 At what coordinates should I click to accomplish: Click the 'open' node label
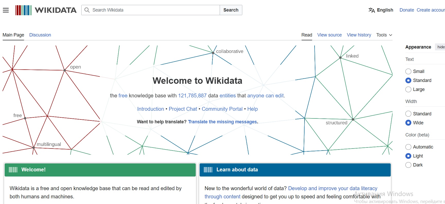coord(75,67)
